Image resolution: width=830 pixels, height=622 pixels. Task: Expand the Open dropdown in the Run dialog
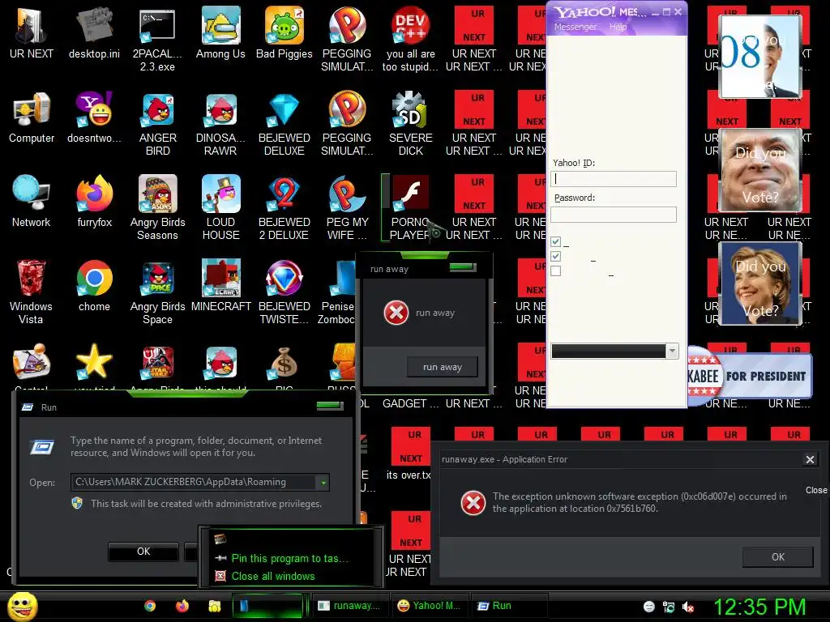(323, 483)
